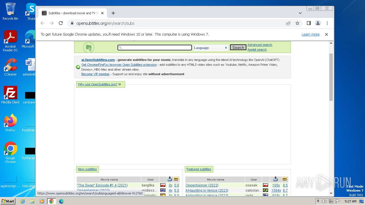Open the Internet Explorer taskbar icon
The image size is (365, 205).
coord(23,201)
